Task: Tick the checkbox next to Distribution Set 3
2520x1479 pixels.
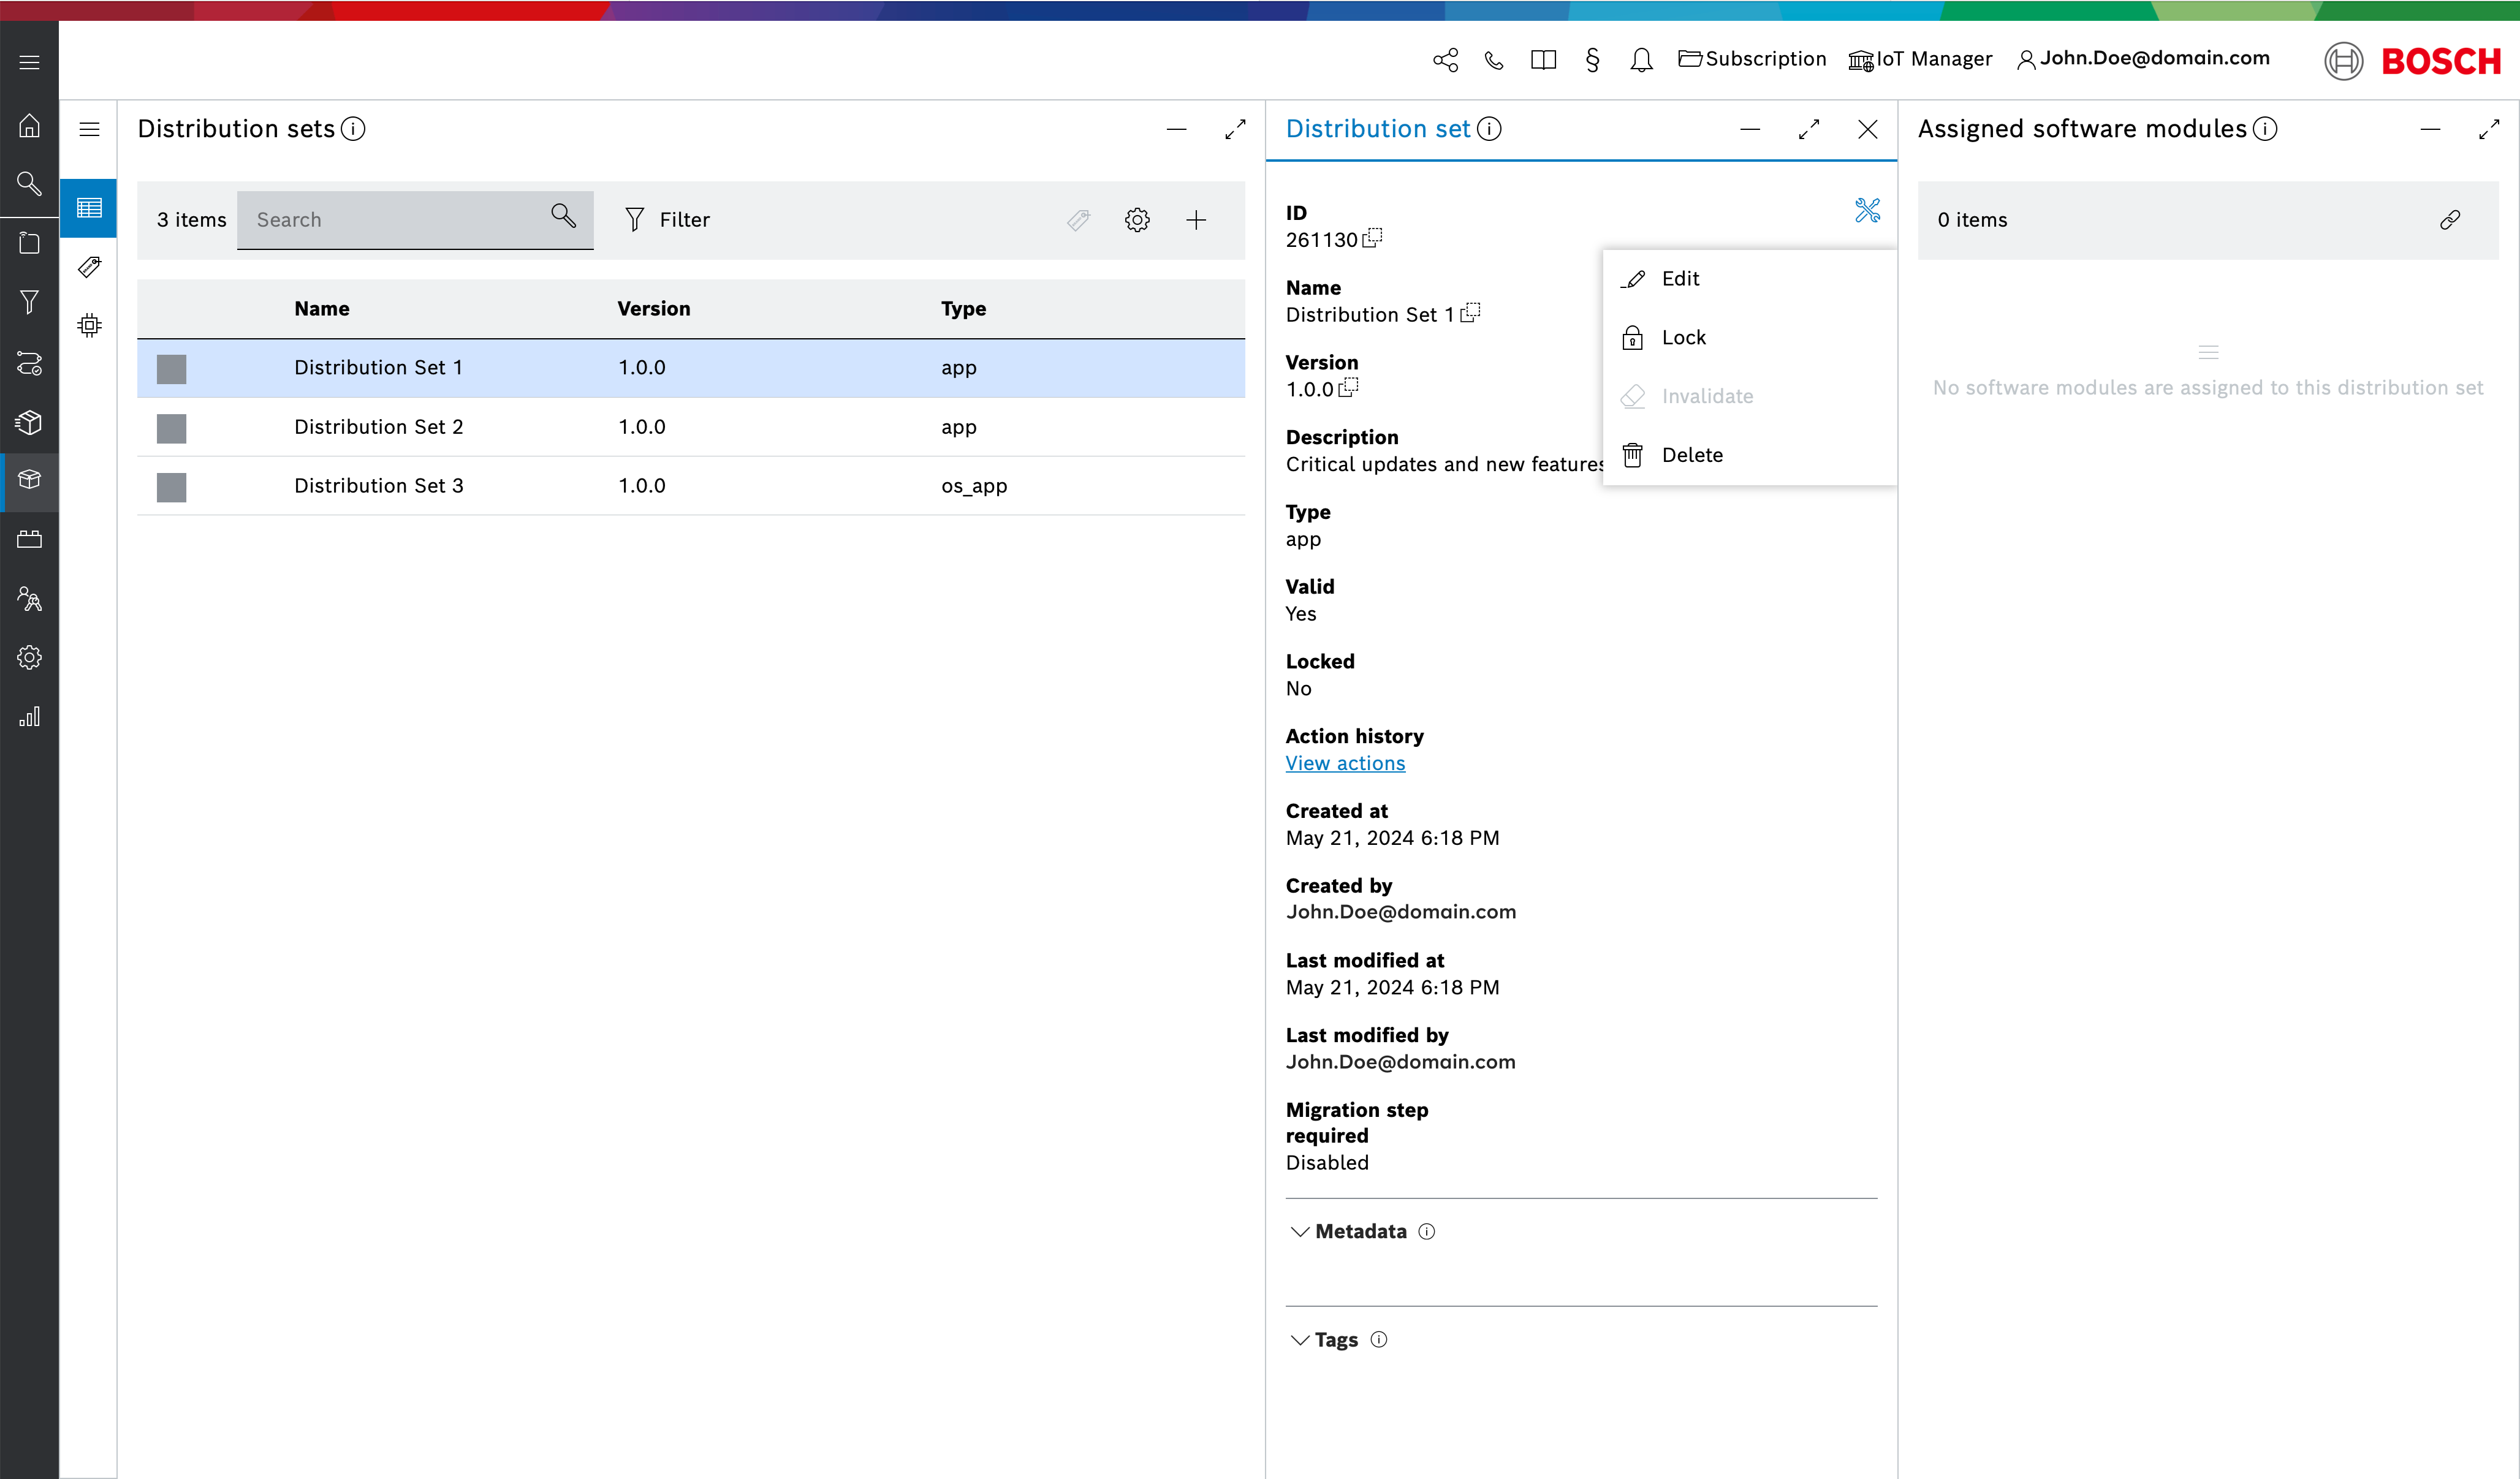Action: coord(172,487)
